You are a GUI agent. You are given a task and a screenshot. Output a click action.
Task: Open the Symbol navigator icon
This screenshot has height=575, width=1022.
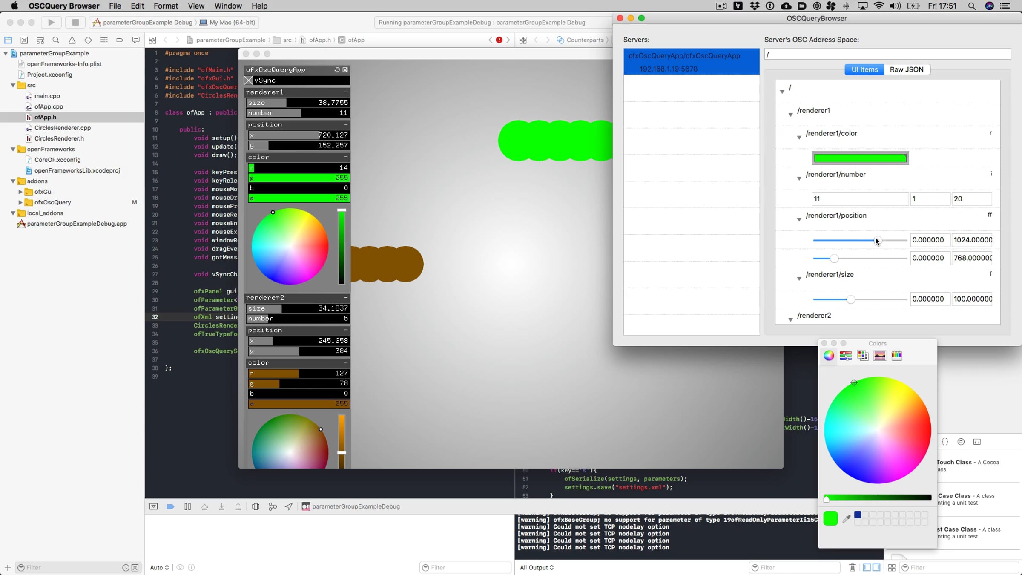[x=40, y=40]
